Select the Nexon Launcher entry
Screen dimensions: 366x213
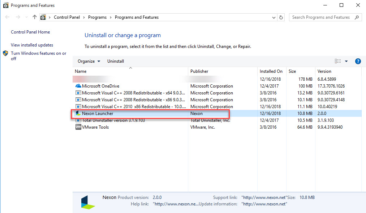point(98,114)
